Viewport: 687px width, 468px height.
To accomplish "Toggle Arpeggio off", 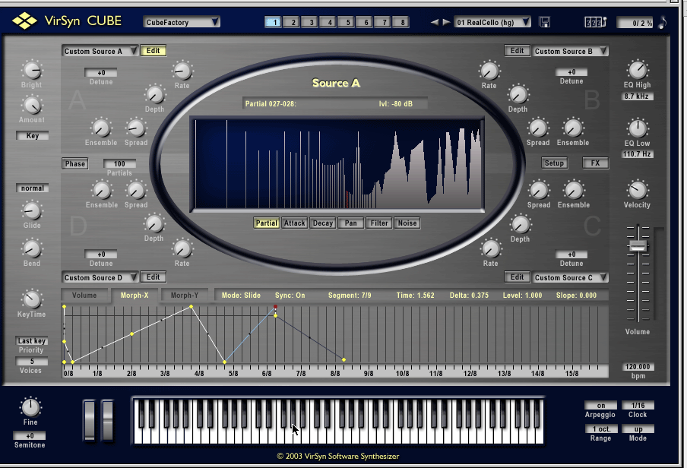I will pos(600,406).
